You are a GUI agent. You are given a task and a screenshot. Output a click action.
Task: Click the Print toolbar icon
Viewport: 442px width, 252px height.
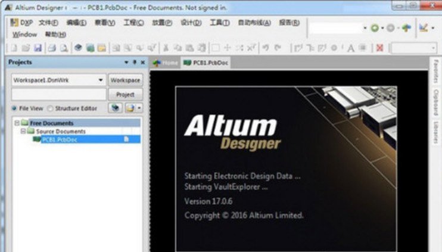pos(52,48)
